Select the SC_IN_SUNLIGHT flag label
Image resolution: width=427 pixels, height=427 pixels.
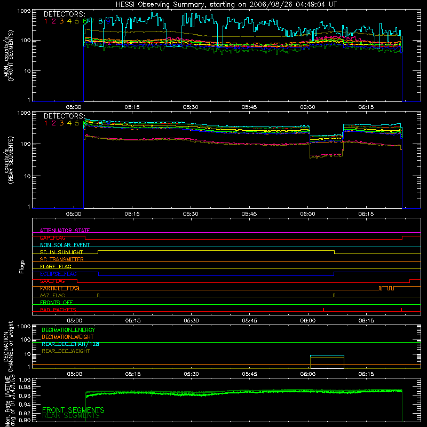61,252
